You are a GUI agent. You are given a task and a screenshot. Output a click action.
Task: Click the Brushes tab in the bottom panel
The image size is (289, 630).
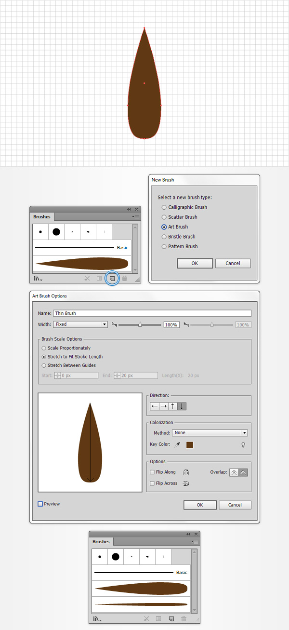click(x=101, y=541)
